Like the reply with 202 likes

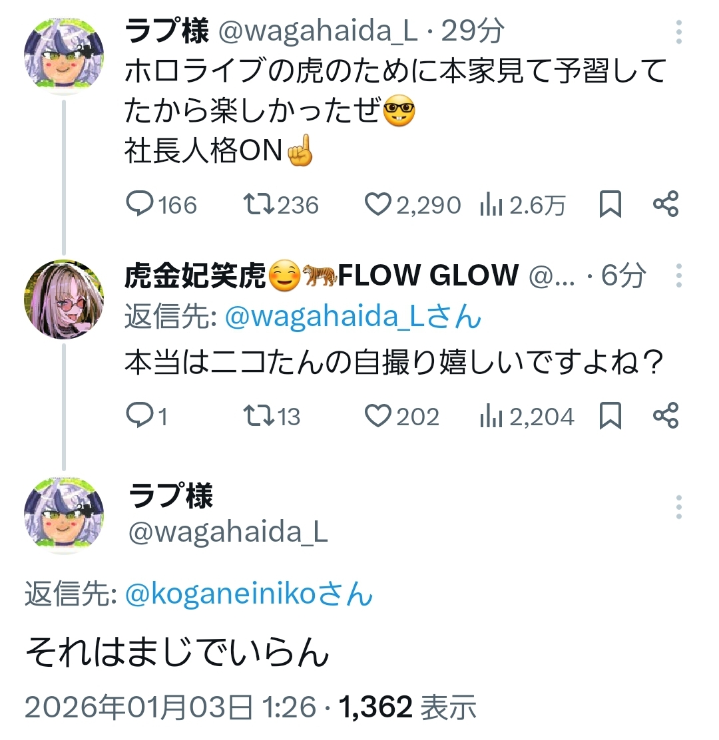(x=378, y=416)
